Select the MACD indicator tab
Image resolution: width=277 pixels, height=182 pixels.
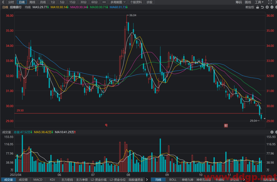pos(38,180)
